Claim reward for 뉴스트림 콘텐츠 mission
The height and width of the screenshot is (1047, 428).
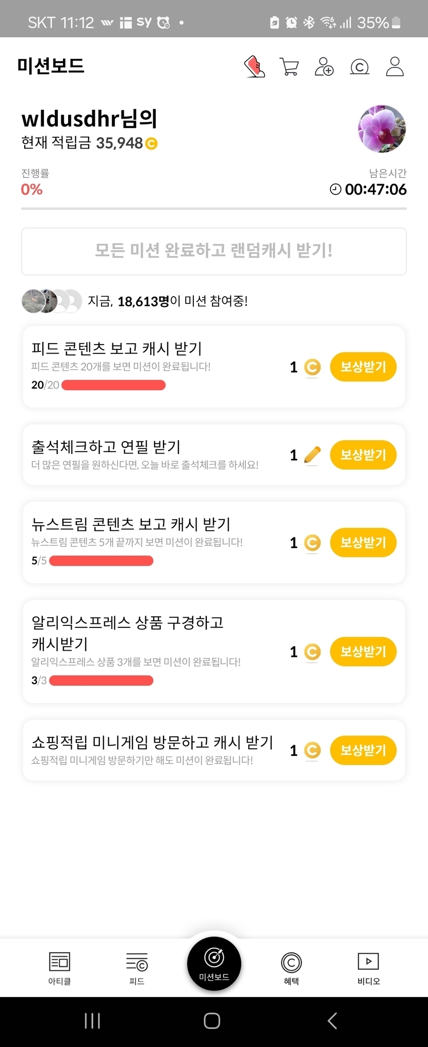point(363,542)
